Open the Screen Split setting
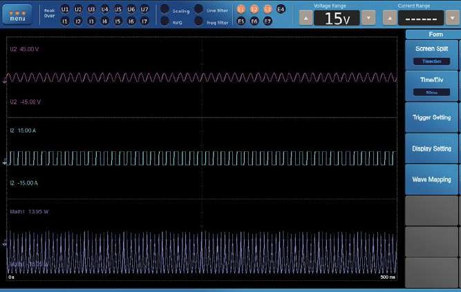 pyautogui.click(x=431, y=55)
